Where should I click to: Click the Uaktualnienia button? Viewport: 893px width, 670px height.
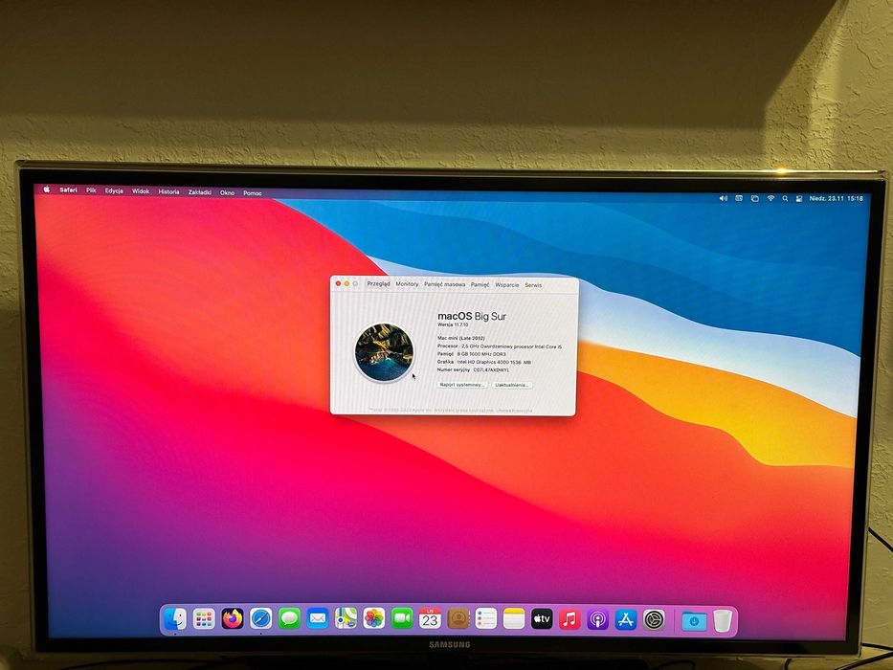pyautogui.click(x=512, y=385)
